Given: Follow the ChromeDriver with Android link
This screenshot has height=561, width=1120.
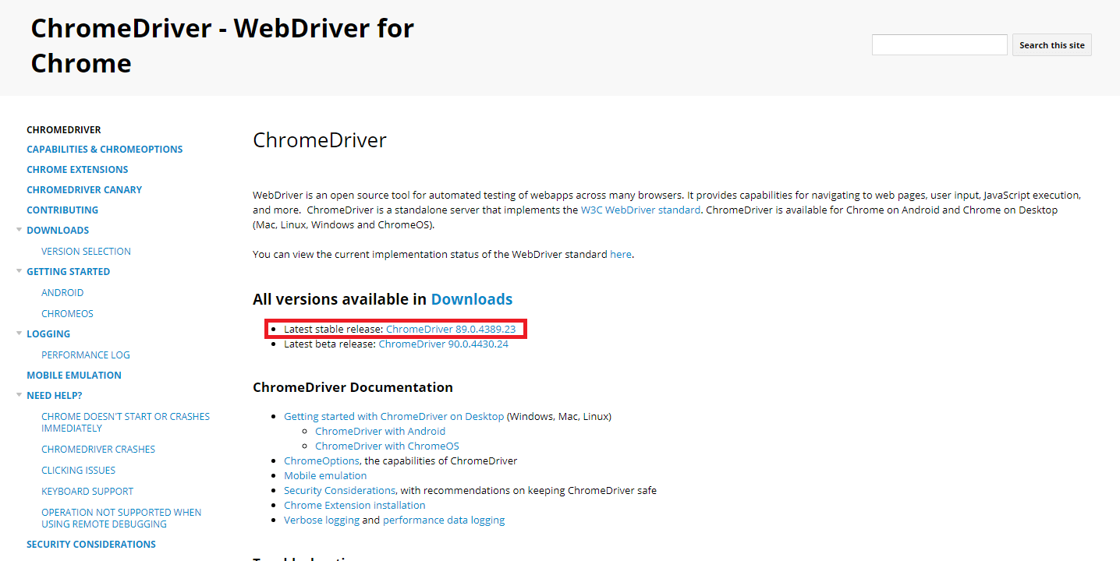Looking at the screenshot, I should pyautogui.click(x=381, y=432).
